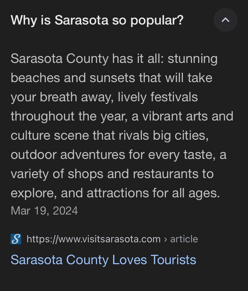Open the "Sarasota County Loves Tourists" link
The height and width of the screenshot is (291, 248).
click(103, 260)
